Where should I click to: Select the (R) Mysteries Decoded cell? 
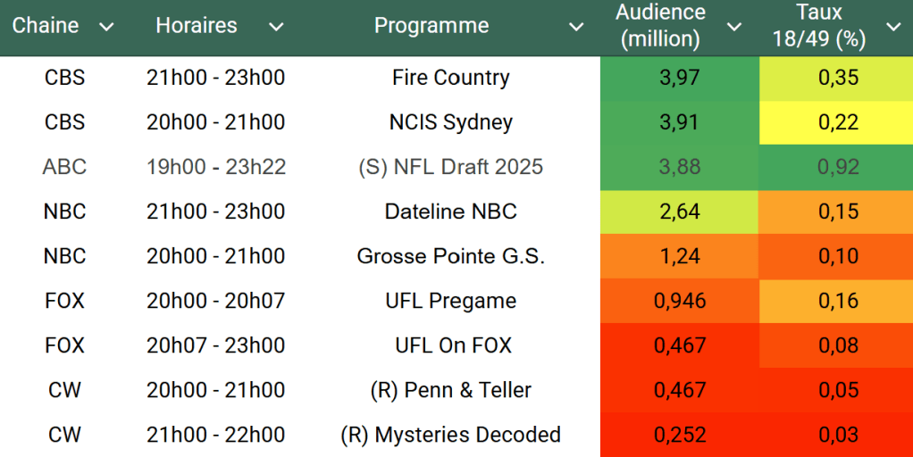tap(450, 435)
